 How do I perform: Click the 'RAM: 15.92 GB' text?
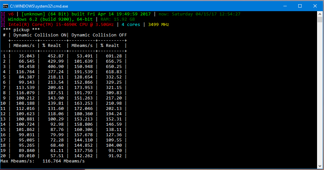[x=118, y=19]
